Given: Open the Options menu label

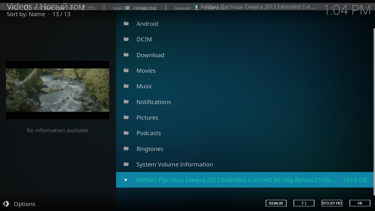Looking at the screenshot, I should (24, 204).
